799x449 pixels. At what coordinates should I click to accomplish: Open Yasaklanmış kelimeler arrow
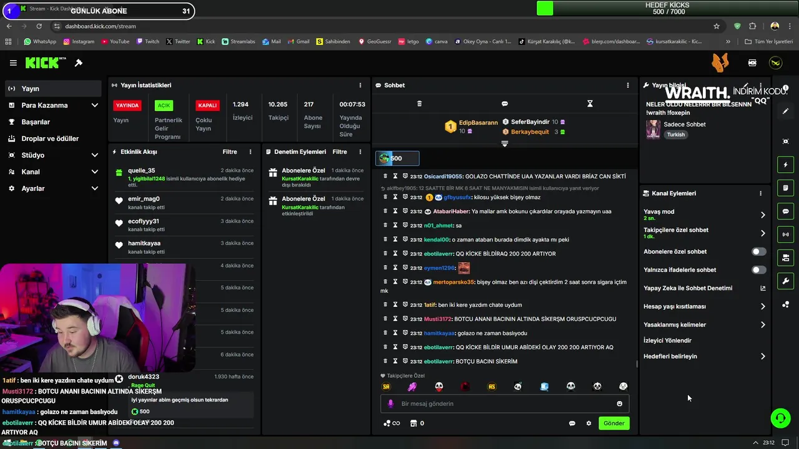pyautogui.click(x=763, y=325)
